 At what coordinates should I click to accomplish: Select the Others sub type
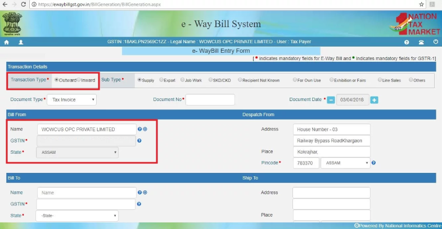click(x=411, y=80)
